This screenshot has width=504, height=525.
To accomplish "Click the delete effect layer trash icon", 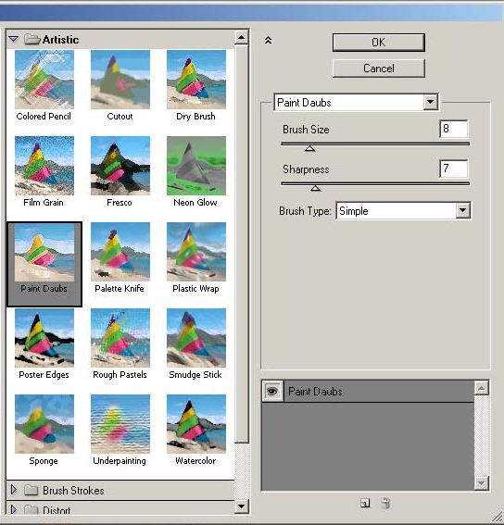I will pos(385,503).
